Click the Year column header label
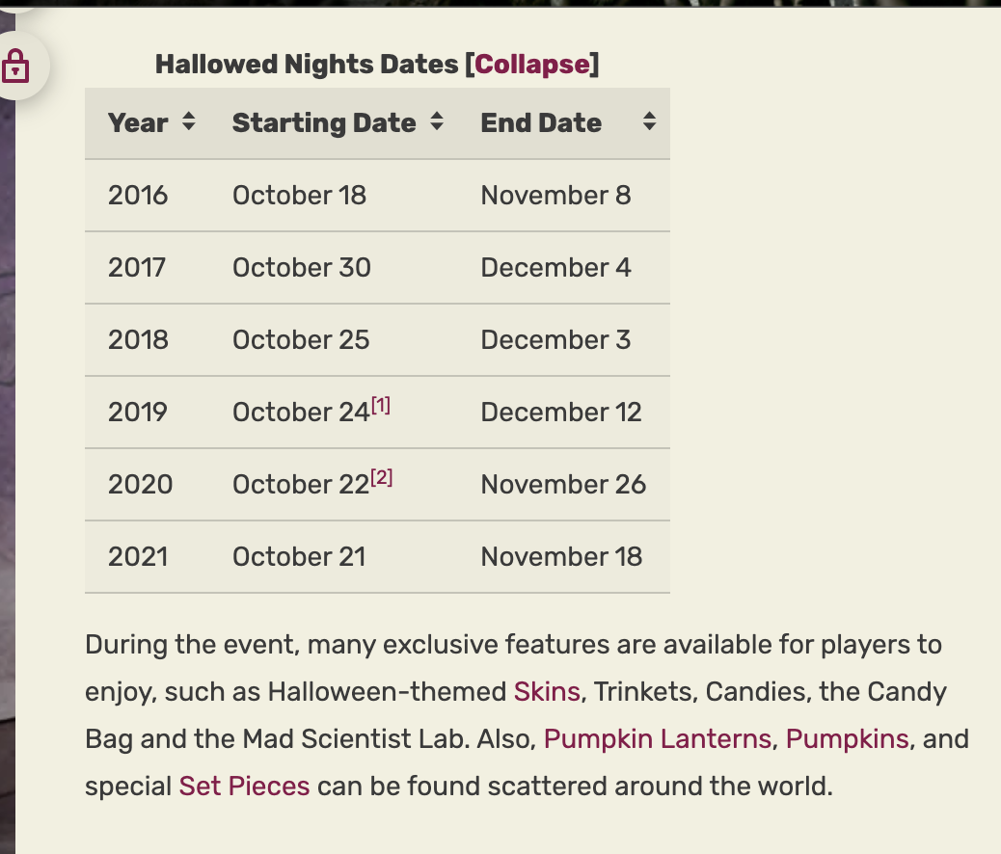 pyautogui.click(x=138, y=123)
